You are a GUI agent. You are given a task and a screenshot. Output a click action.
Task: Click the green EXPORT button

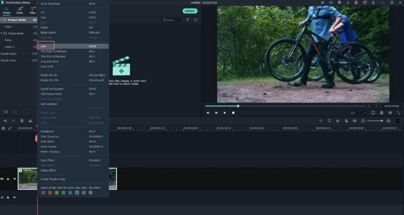coord(190,11)
